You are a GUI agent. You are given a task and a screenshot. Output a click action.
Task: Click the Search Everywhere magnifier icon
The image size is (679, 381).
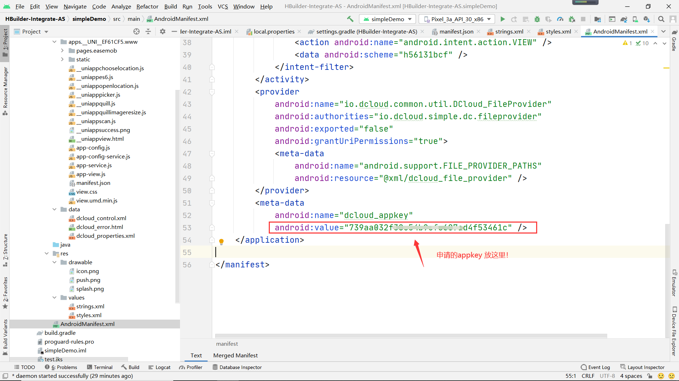coord(661,19)
